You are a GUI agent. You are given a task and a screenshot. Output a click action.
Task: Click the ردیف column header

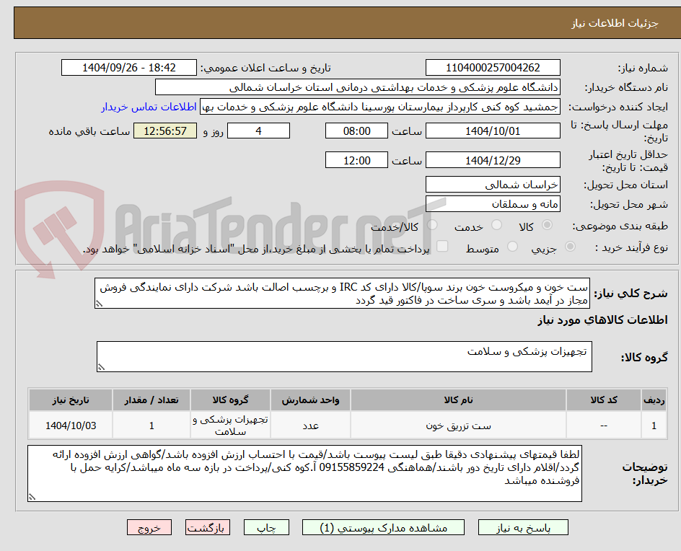[x=654, y=400]
